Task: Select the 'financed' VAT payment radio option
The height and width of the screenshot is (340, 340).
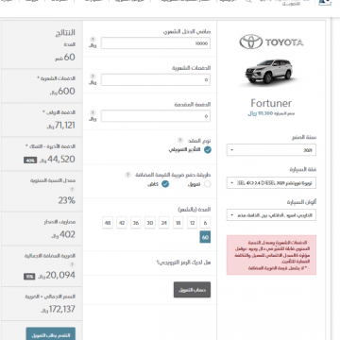Action: 207,184
